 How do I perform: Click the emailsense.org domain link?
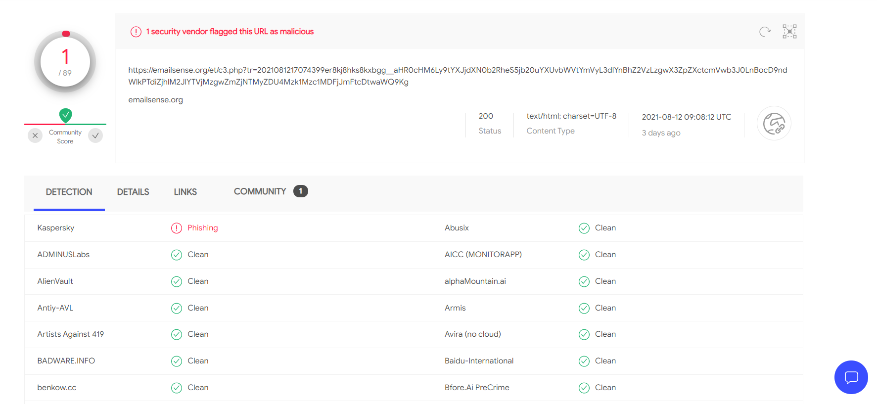156,100
